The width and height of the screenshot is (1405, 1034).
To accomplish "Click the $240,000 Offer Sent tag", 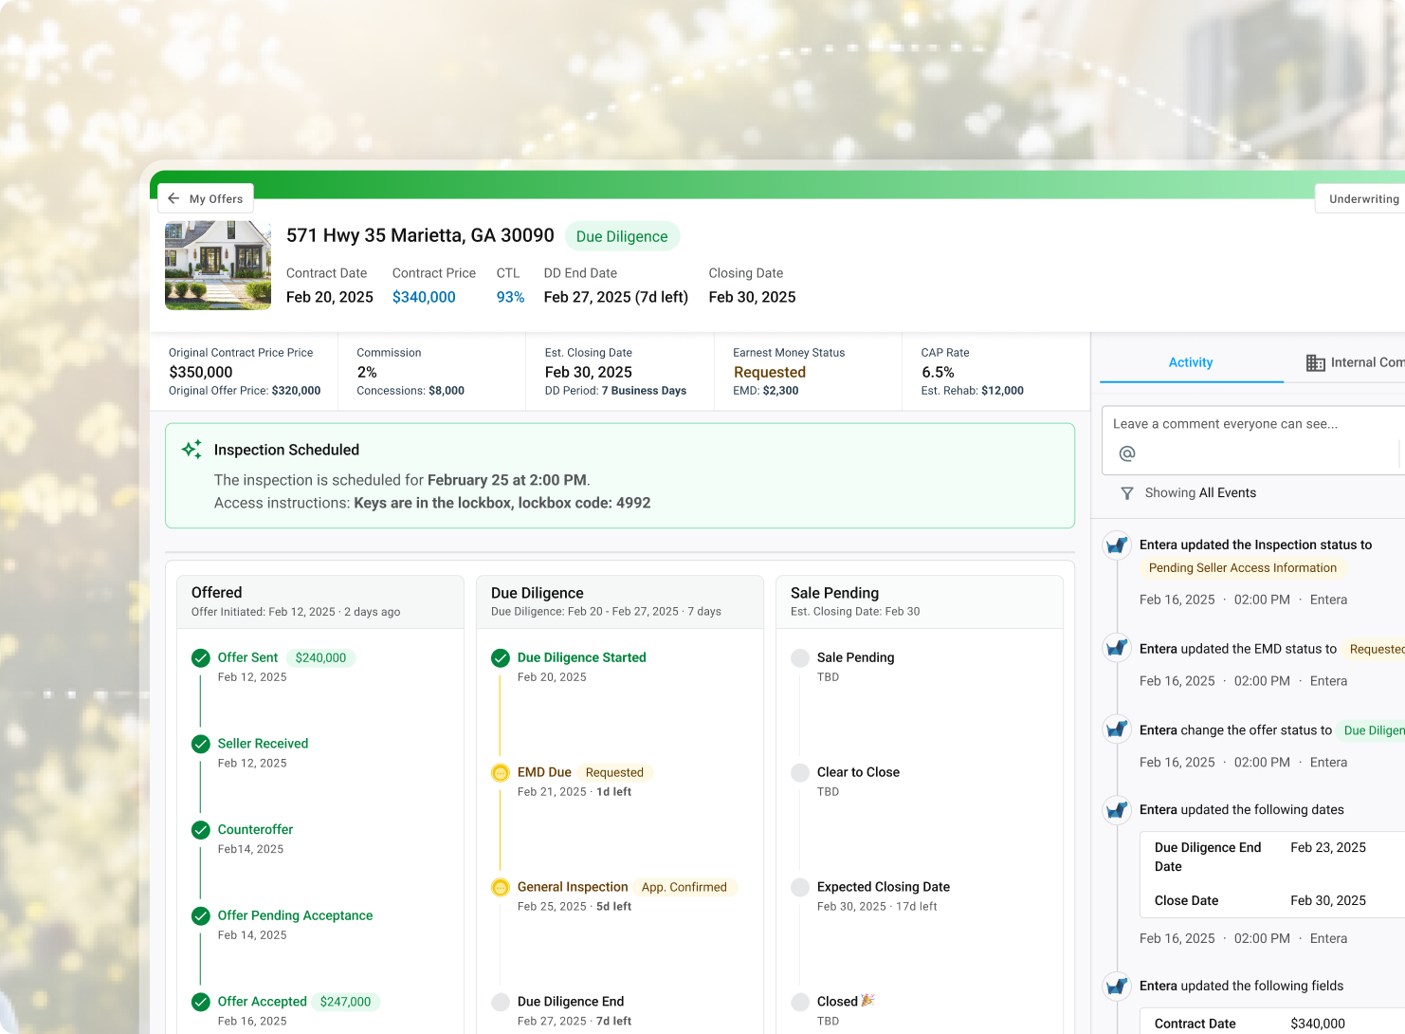I will click(x=320, y=657).
